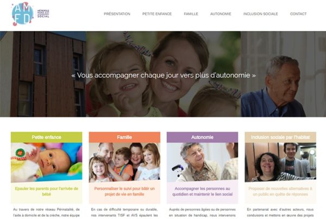Go to the Famille navigation link

pyautogui.click(x=191, y=14)
